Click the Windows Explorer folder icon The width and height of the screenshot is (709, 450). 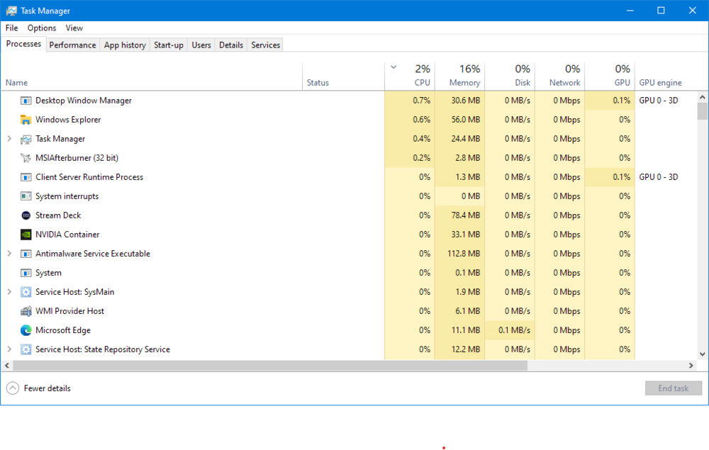(x=27, y=119)
